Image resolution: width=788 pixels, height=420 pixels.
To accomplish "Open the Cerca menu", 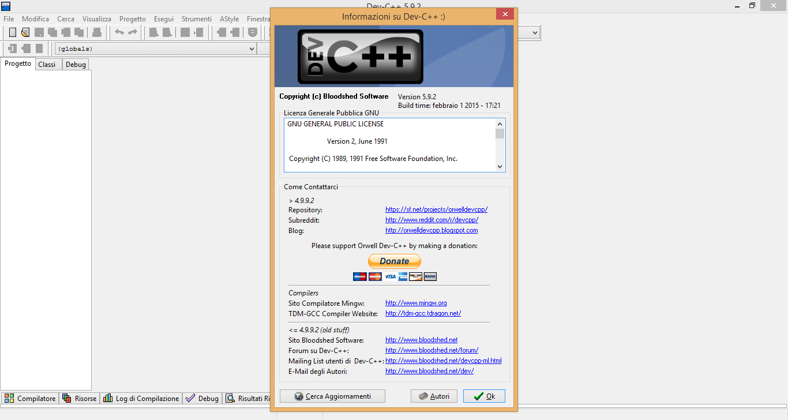I will click(66, 19).
